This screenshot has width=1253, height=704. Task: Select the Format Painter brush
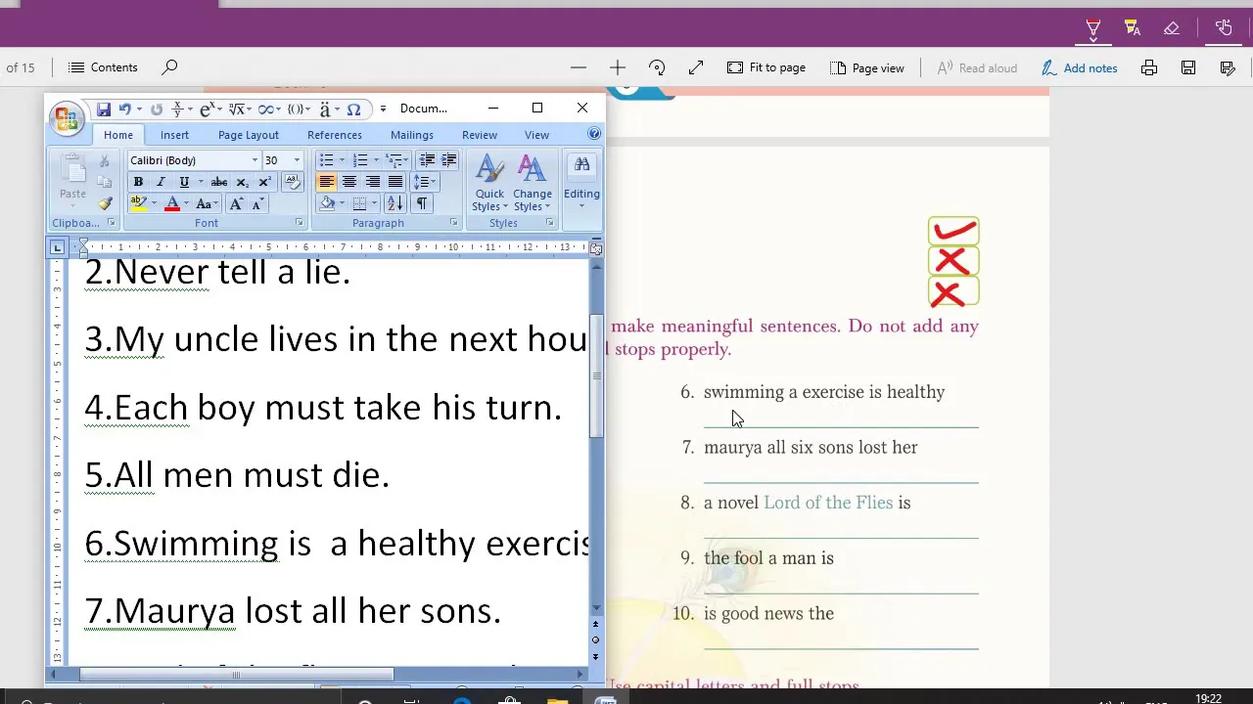pyautogui.click(x=105, y=203)
